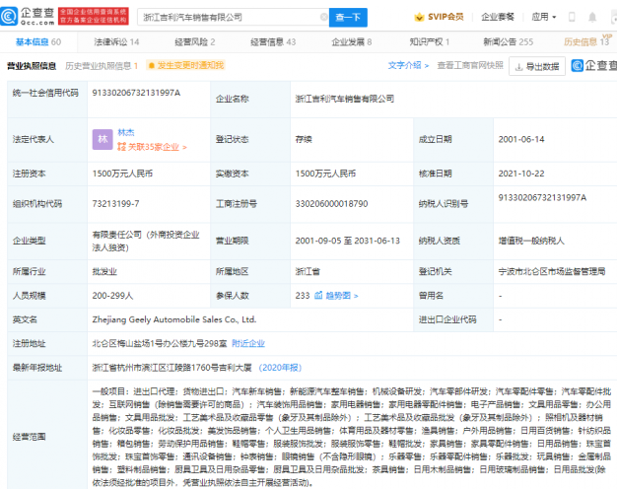The width and height of the screenshot is (617, 489).
Task: Click the 发生变更时通知我 alert badge
Action: [186, 66]
